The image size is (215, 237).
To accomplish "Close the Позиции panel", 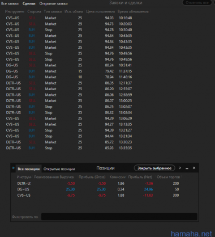I will [x=194, y=168].
